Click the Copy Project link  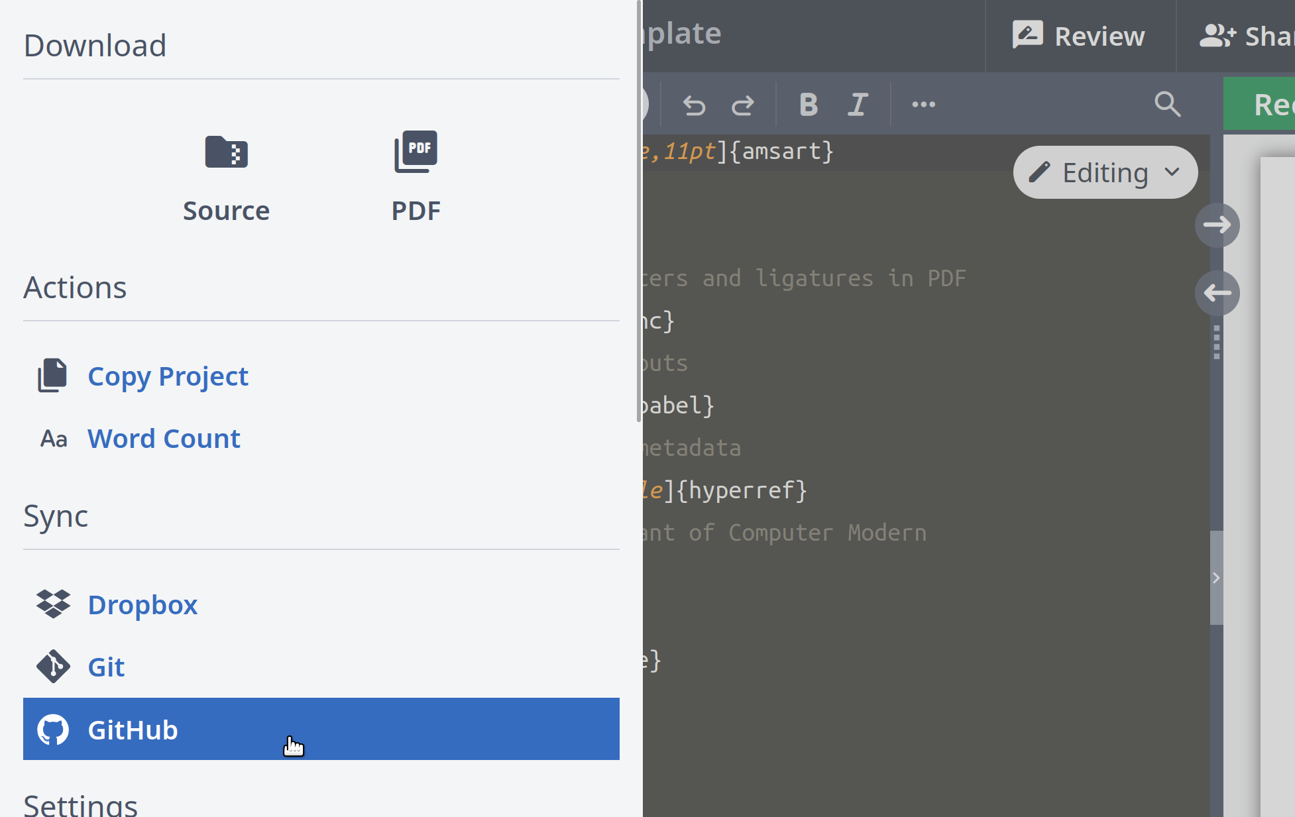[x=168, y=376]
